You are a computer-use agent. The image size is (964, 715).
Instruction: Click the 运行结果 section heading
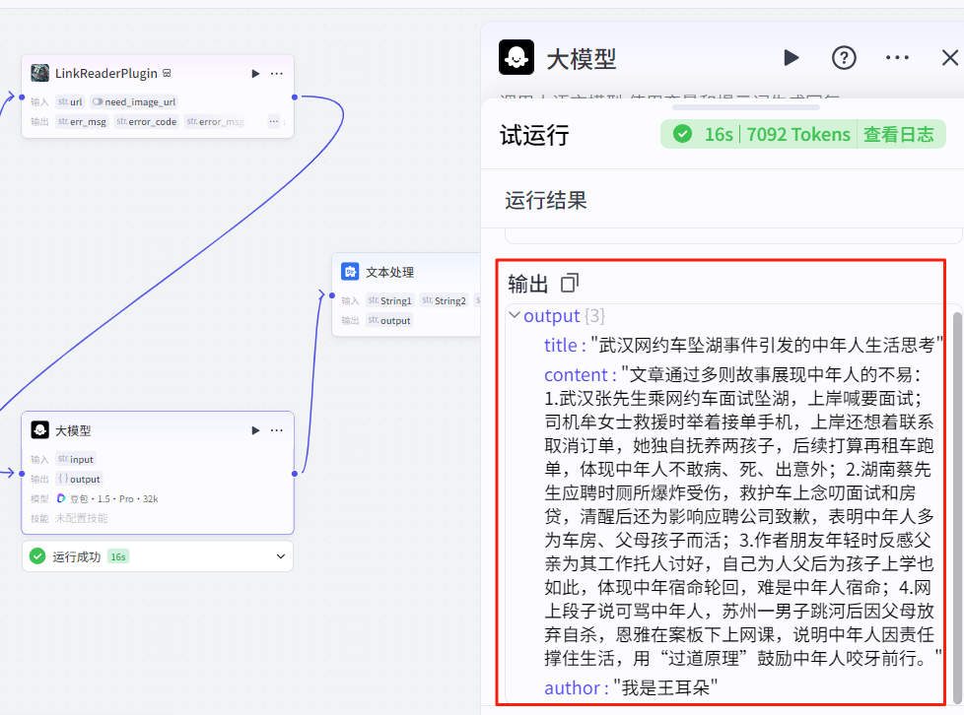(x=546, y=200)
